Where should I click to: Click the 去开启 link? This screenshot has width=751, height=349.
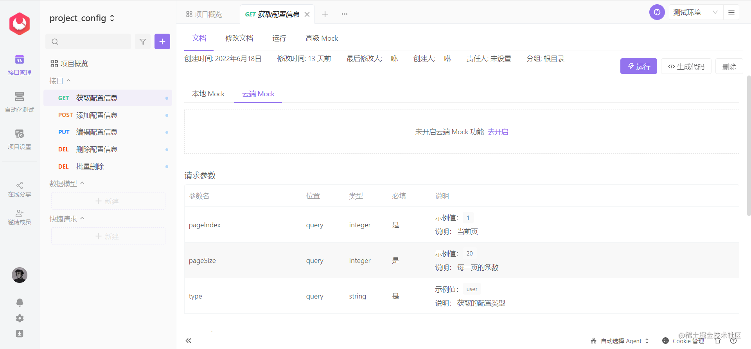498,132
